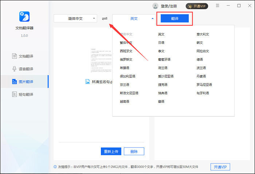Click the image file icon beside 林清玄名句

(x=87, y=82)
